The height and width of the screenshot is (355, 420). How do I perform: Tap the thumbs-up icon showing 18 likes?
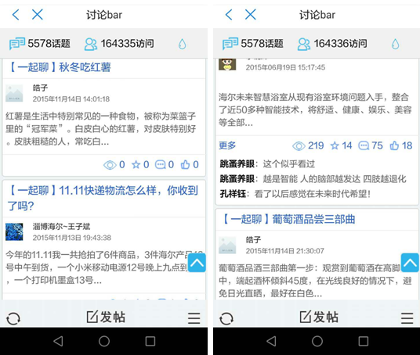click(x=394, y=145)
